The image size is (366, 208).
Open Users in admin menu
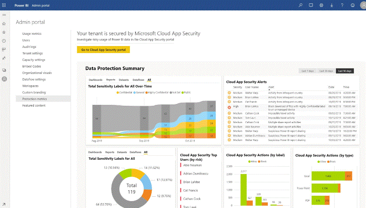26,40
